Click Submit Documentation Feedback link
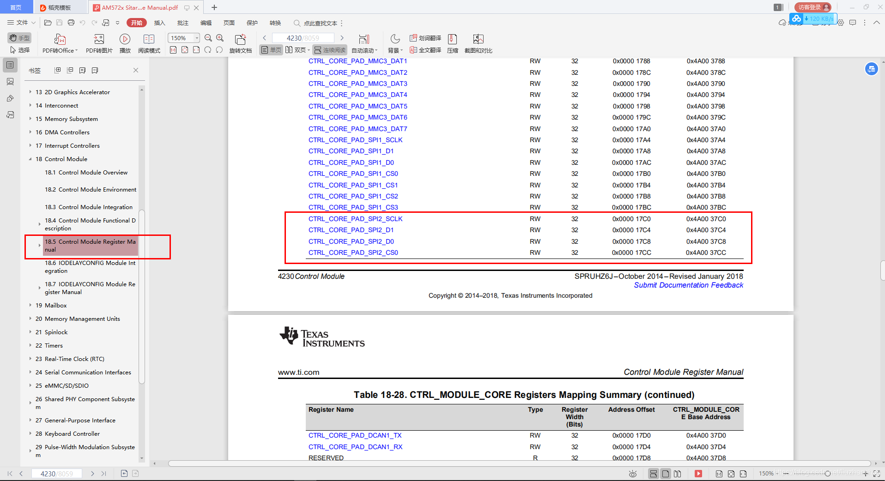Image resolution: width=885 pixels, height=481 pixels. [688, 285]
